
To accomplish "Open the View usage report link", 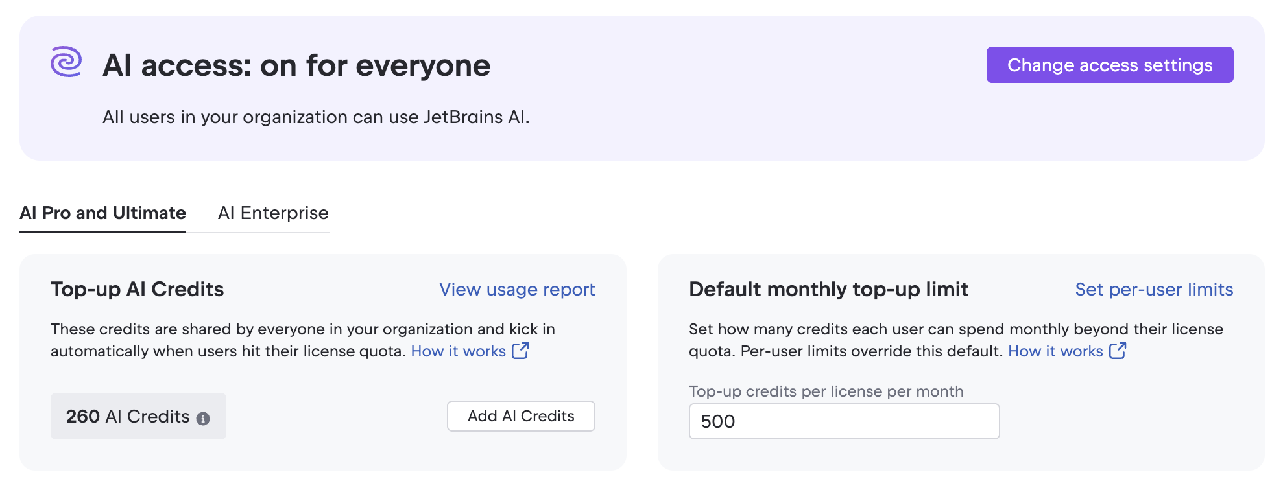I will [517, 289].
